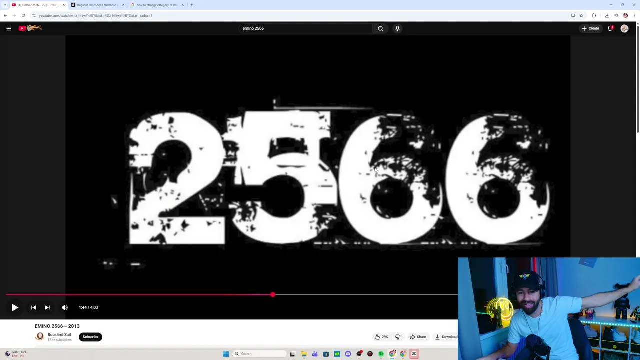This screenshot has height=360, width=640.
Task: Open YouTube notifications bell
Action: pyautogui.click(x=610, y=28)
